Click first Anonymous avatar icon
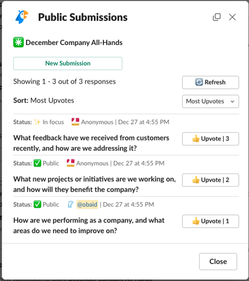Image resolution: width=249 pixels, height=281 pixels. [x=75, y=122]
